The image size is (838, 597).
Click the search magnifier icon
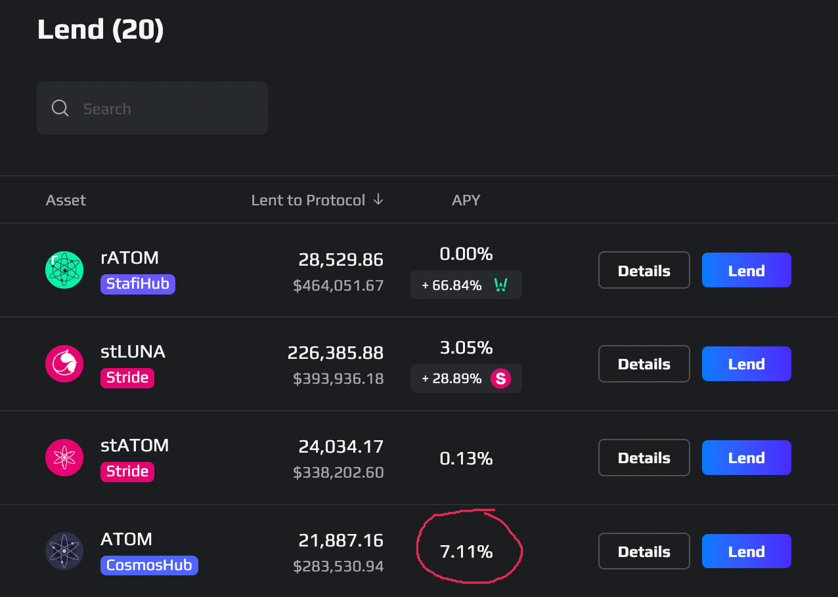[x=60, y=108]
